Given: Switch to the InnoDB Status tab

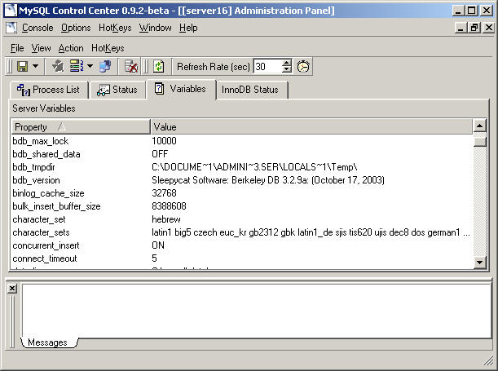Looking at the screenshot, I should click(250, 90).
